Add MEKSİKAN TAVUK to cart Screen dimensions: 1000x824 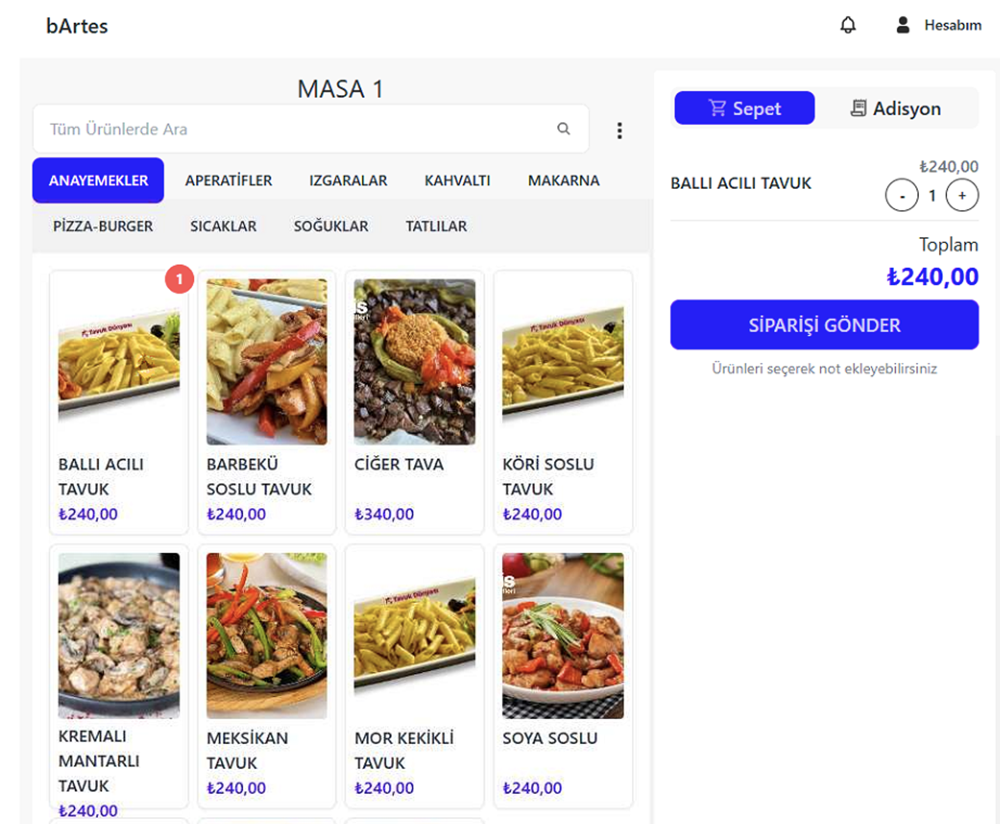267,675
